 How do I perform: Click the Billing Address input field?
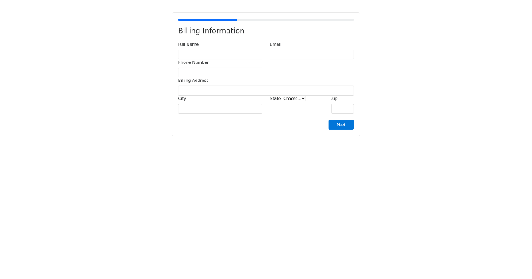[266, 90]
